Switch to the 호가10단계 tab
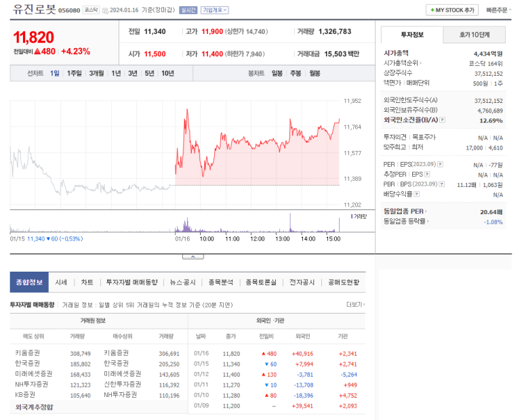 pos(475,35)
